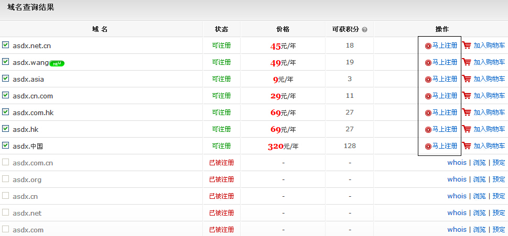Open whois link for asdx.com.cn
The height and width of the screenshot is (236, 508).
457,163
